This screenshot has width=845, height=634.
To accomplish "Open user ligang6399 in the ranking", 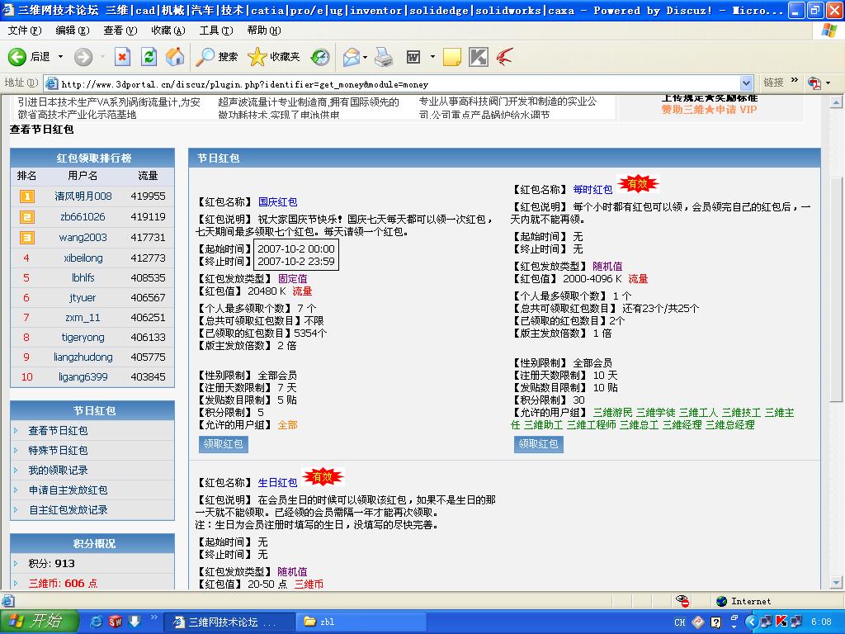I will pyautogui.click(x=83, y=376).
